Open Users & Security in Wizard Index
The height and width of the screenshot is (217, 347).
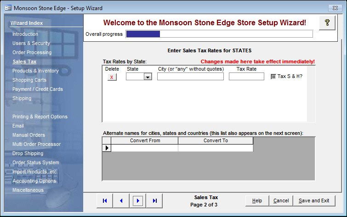pos(31,43)
